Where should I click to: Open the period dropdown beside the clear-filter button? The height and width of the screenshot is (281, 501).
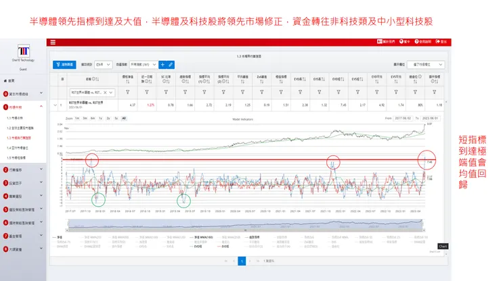[103, 65]
